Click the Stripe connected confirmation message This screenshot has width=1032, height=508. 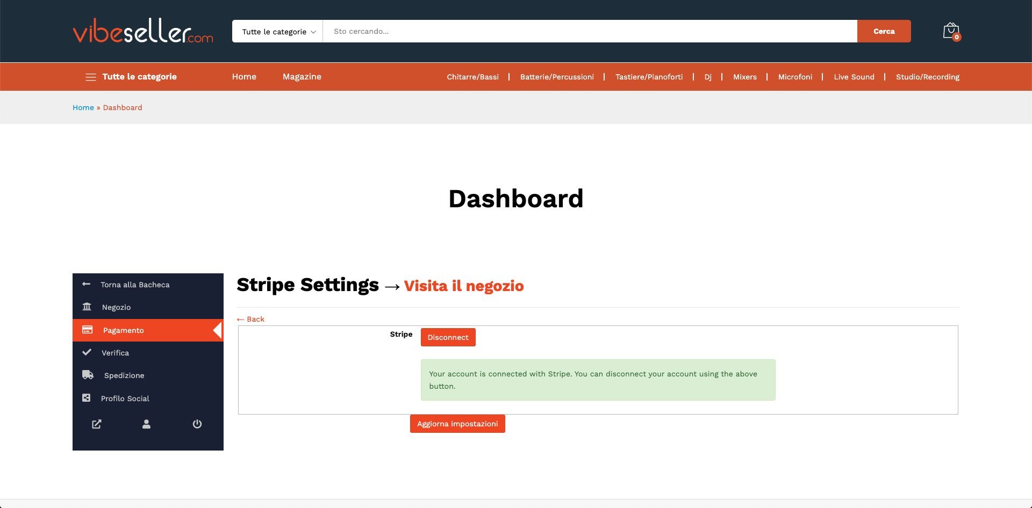[x=598, y=380]
